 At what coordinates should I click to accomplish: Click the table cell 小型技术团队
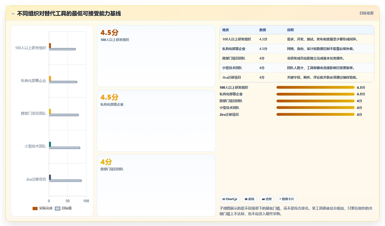(x=232, y=68)
